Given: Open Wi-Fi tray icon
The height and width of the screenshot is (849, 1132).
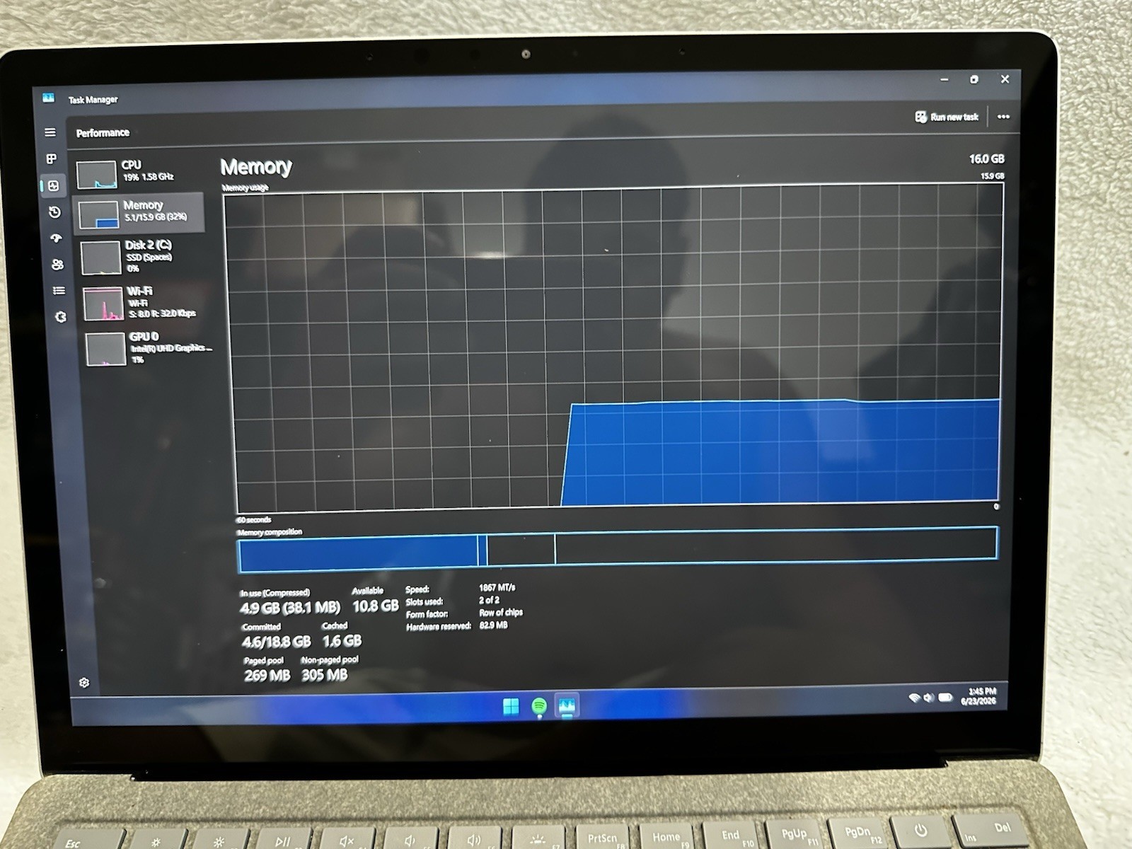Looking at the screenshot, I should tap(914, 698).
